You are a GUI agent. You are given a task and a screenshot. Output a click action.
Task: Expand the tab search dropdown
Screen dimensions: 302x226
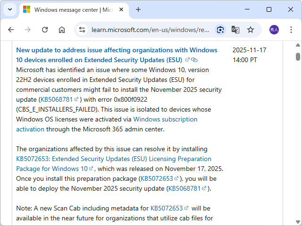pyautogui.click(x=10, y=9)
